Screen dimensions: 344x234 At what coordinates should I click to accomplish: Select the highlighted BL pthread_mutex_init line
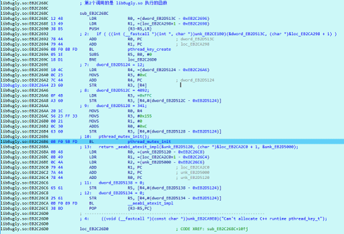coord(172,142)
